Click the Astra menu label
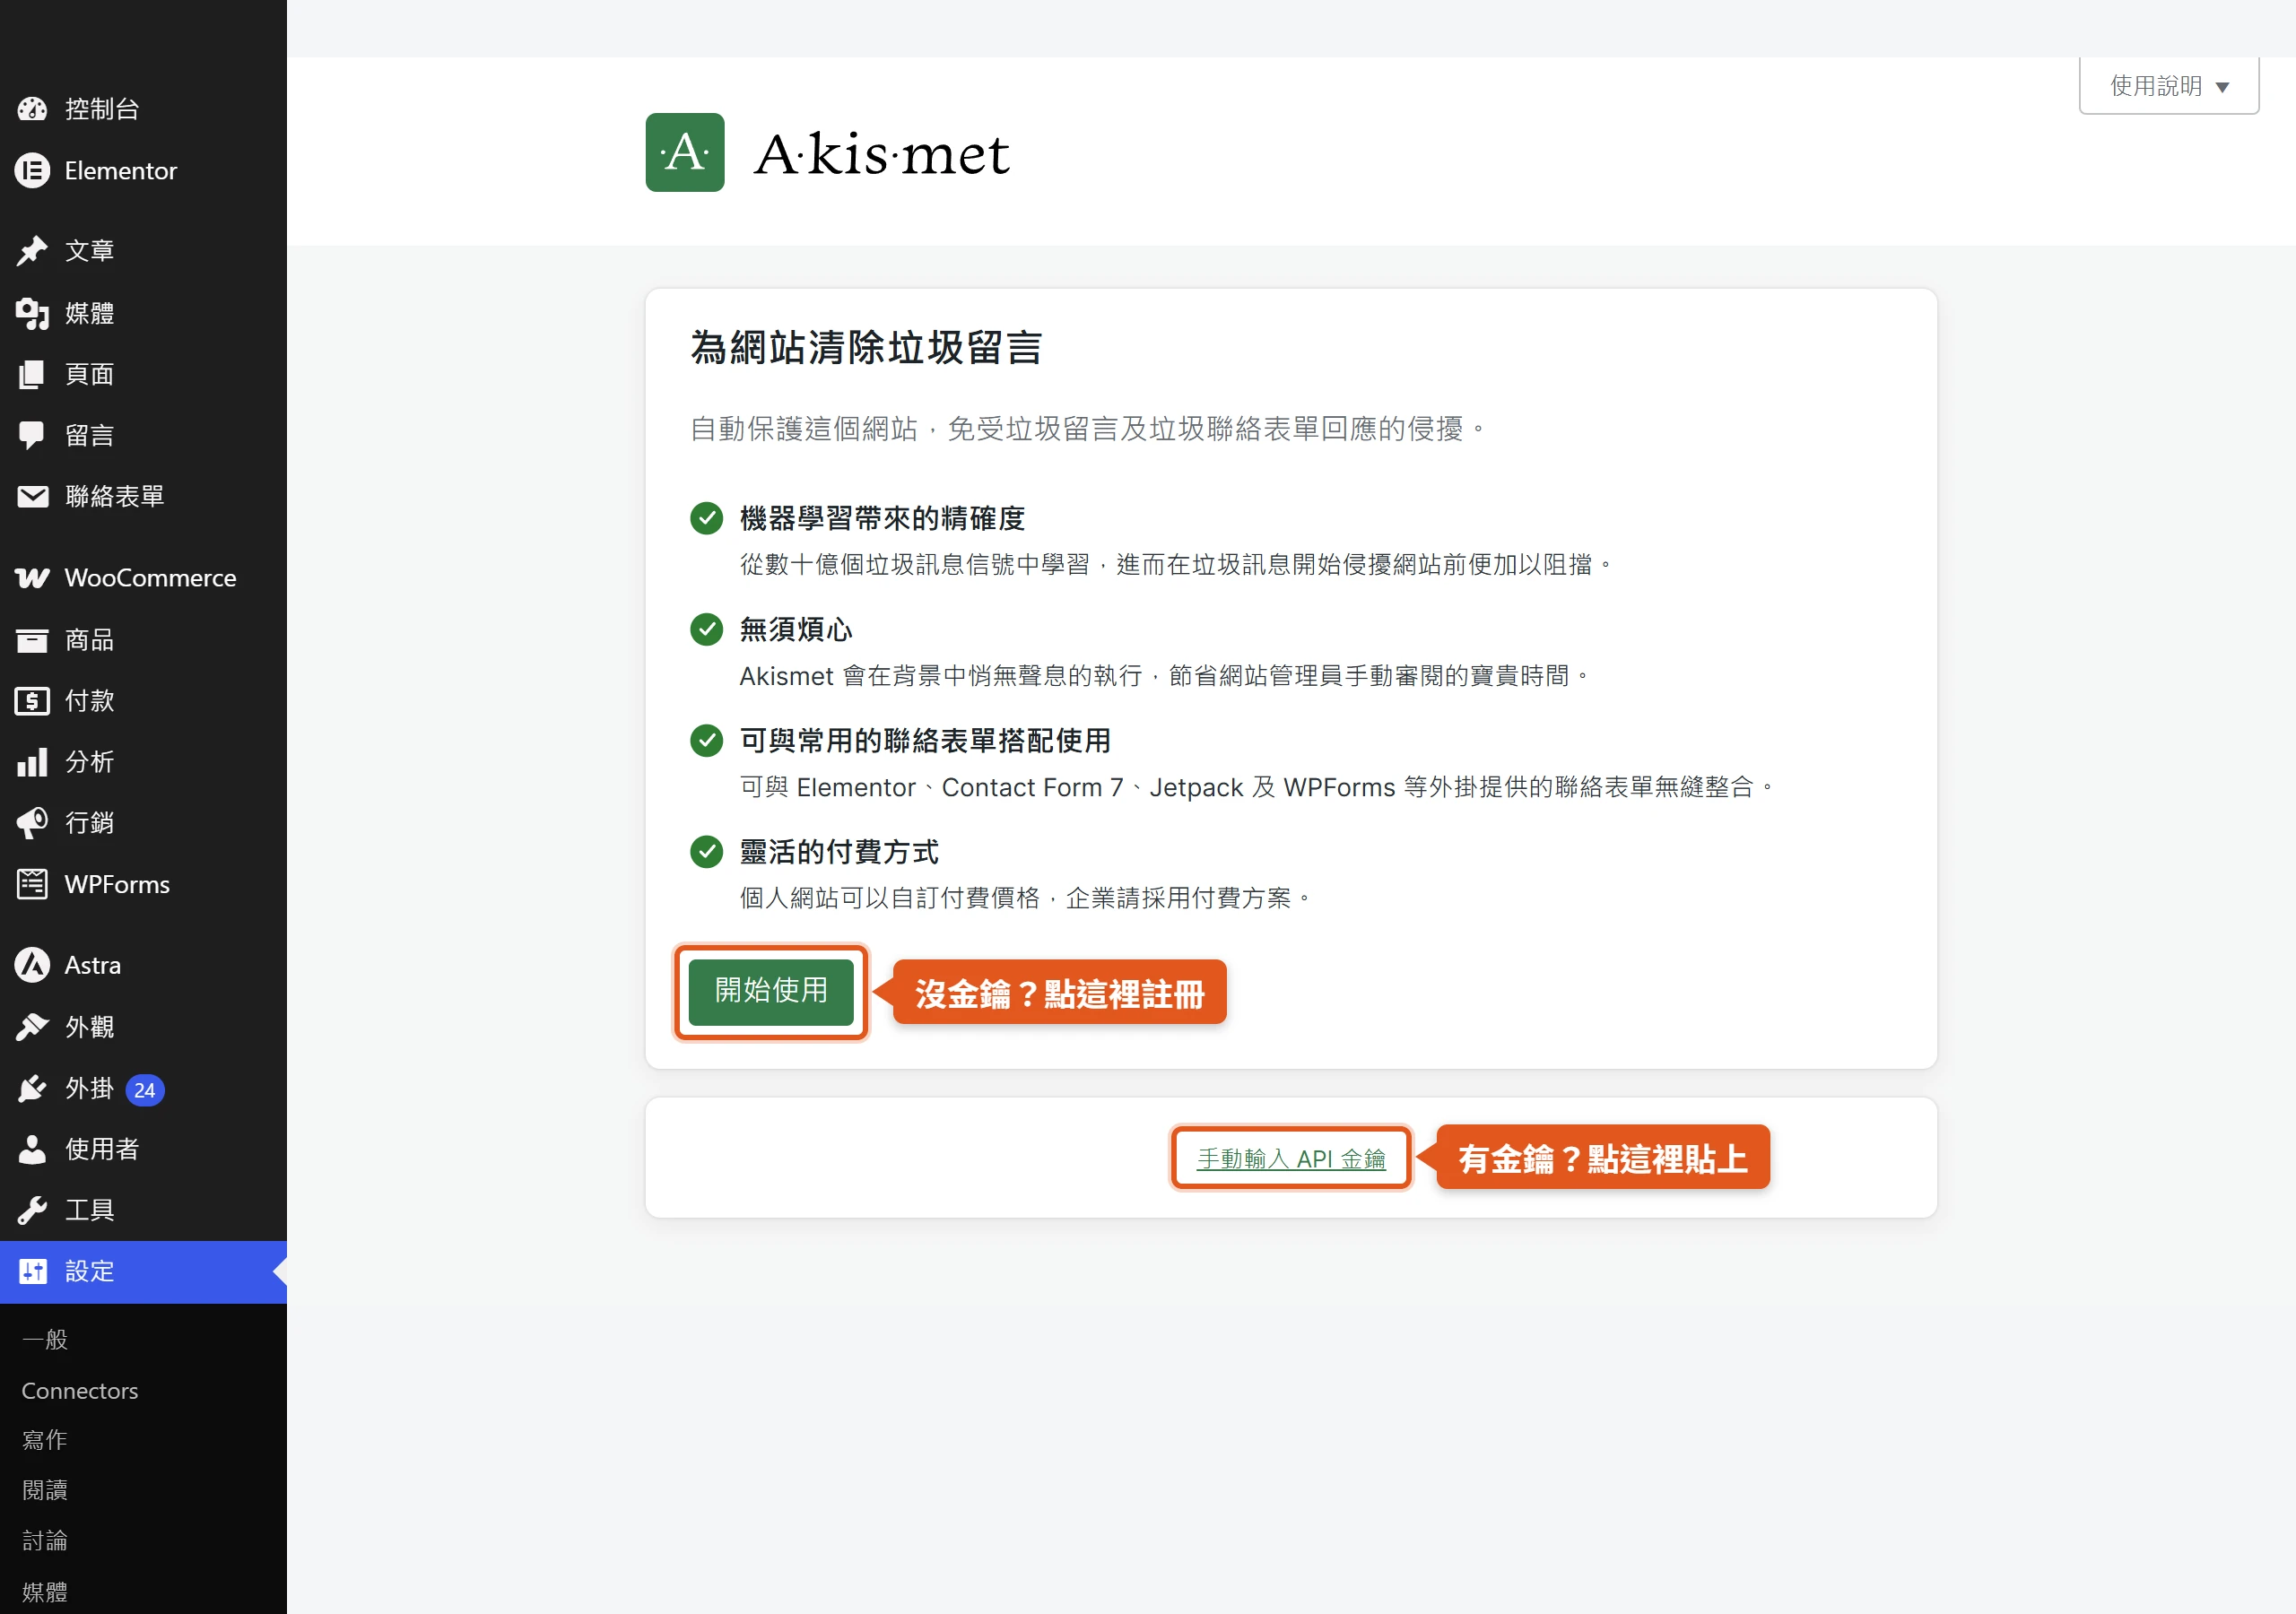Viewport: 2296px width, 1614px height. coord(93,965)
